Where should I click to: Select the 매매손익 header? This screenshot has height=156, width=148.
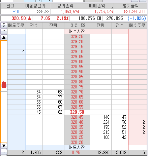click(x=97, y=6)
